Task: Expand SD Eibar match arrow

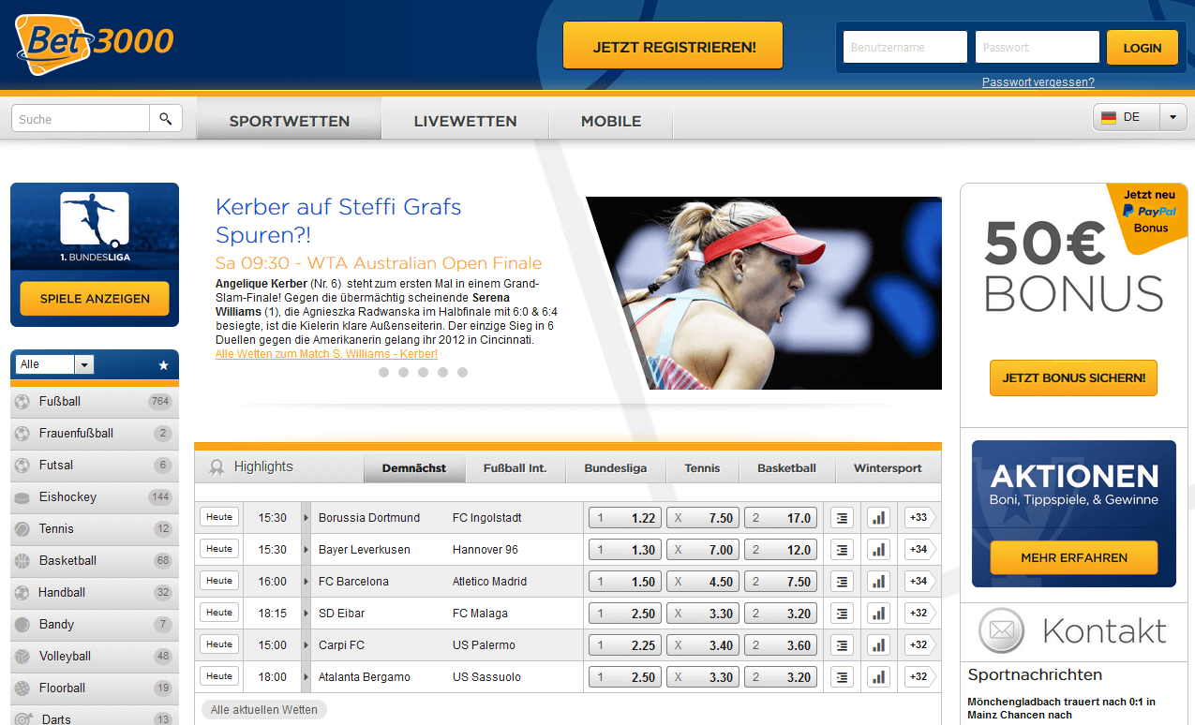Action: tap(306, 613)
